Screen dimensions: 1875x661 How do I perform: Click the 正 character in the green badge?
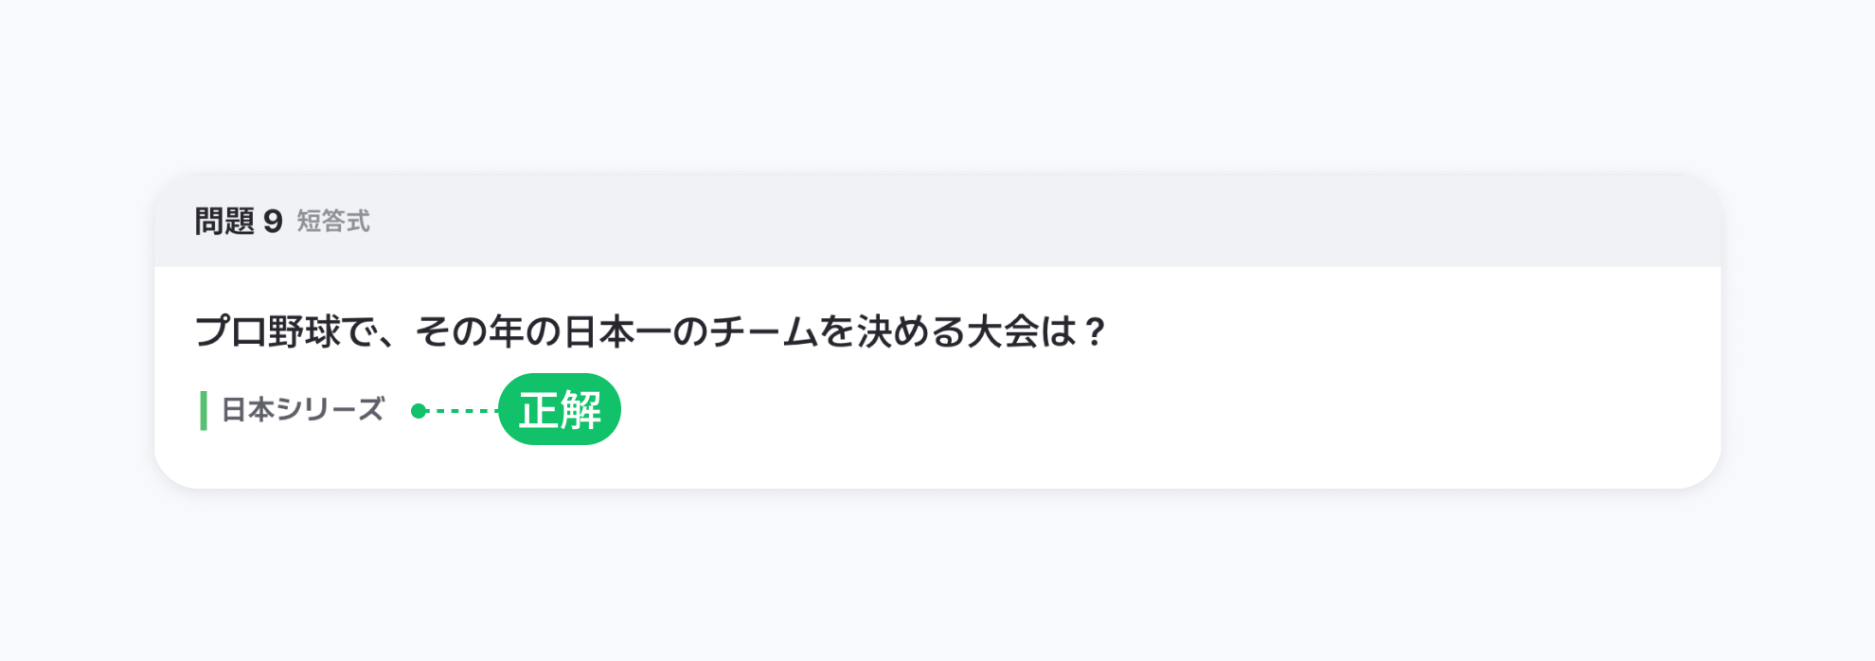(539, 410)
